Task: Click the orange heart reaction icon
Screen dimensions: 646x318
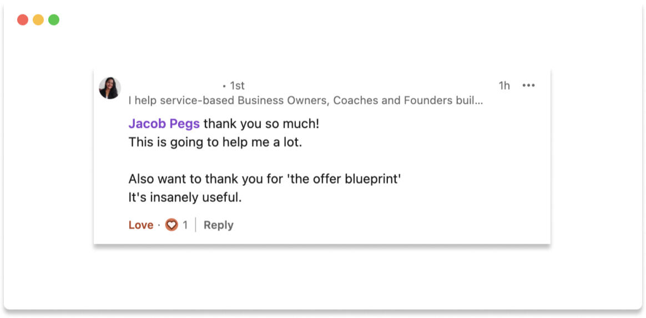Action: point(171,225)
